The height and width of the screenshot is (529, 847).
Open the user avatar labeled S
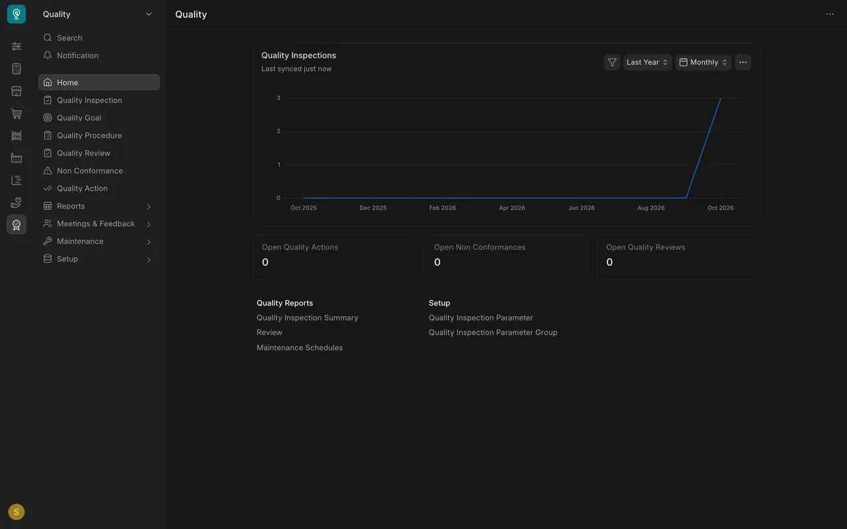(17, 512)
